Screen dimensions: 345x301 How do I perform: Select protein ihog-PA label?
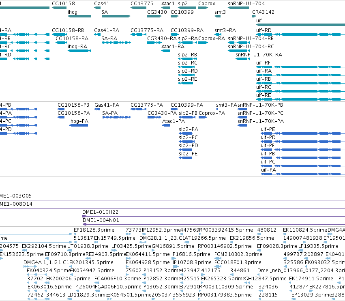(79, 121)
